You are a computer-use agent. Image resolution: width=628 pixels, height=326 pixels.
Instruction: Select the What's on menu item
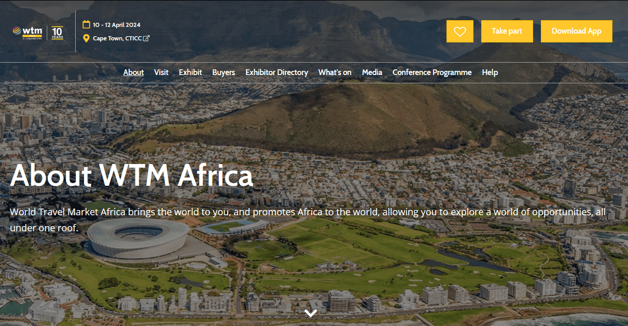[x=334, y=72]
